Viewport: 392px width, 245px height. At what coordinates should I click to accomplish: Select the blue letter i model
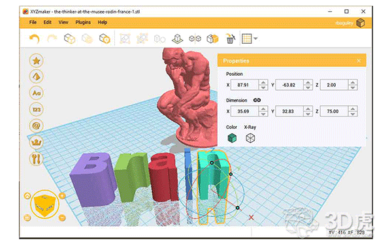pyautogui.click(x=188, y=174)
